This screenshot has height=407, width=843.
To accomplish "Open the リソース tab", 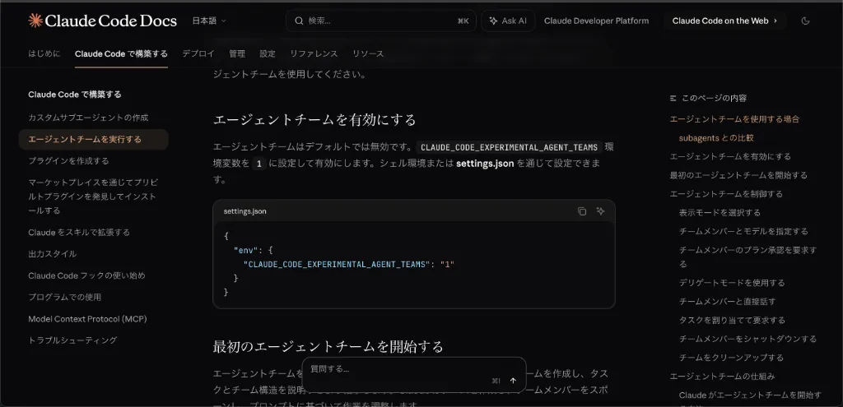I will coord(368,53).
